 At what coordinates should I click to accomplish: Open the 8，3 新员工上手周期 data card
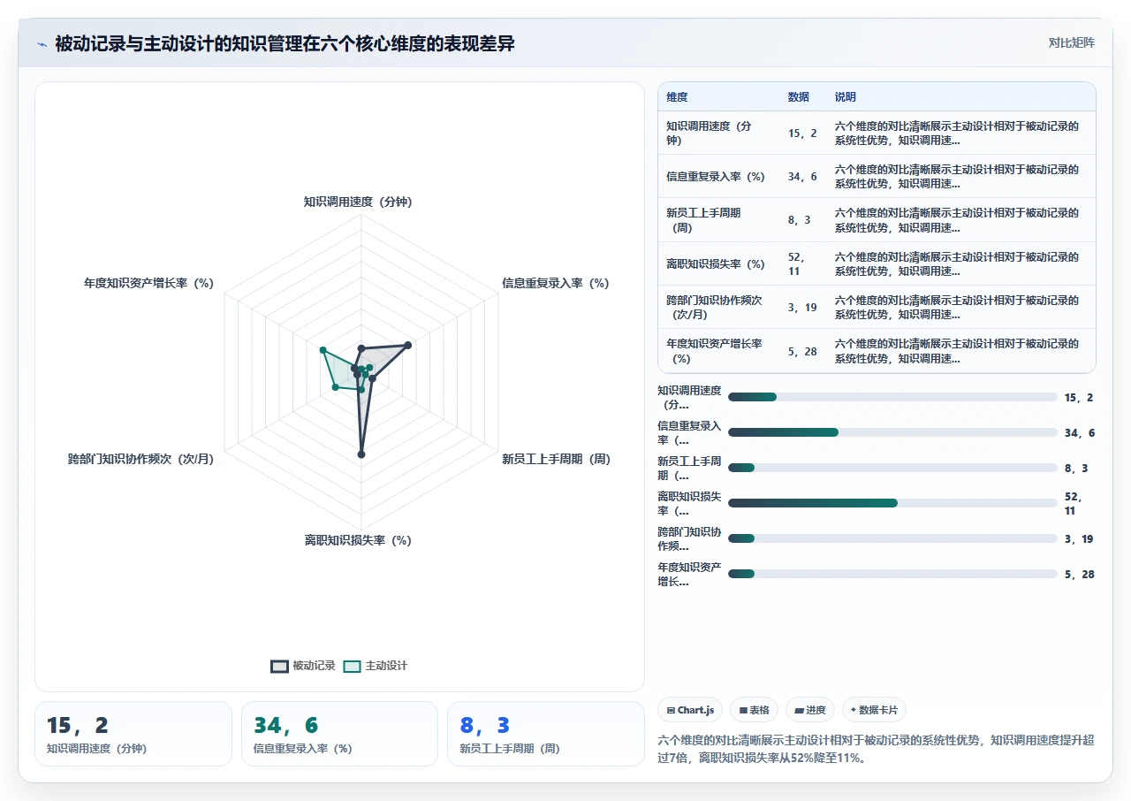pos(546,734)
